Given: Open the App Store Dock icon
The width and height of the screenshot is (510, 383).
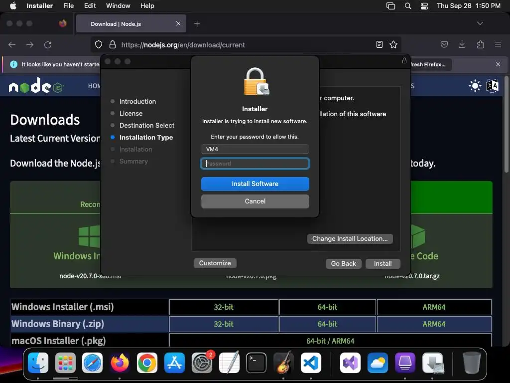Looking at the screenshot, I should coord(174,363).
